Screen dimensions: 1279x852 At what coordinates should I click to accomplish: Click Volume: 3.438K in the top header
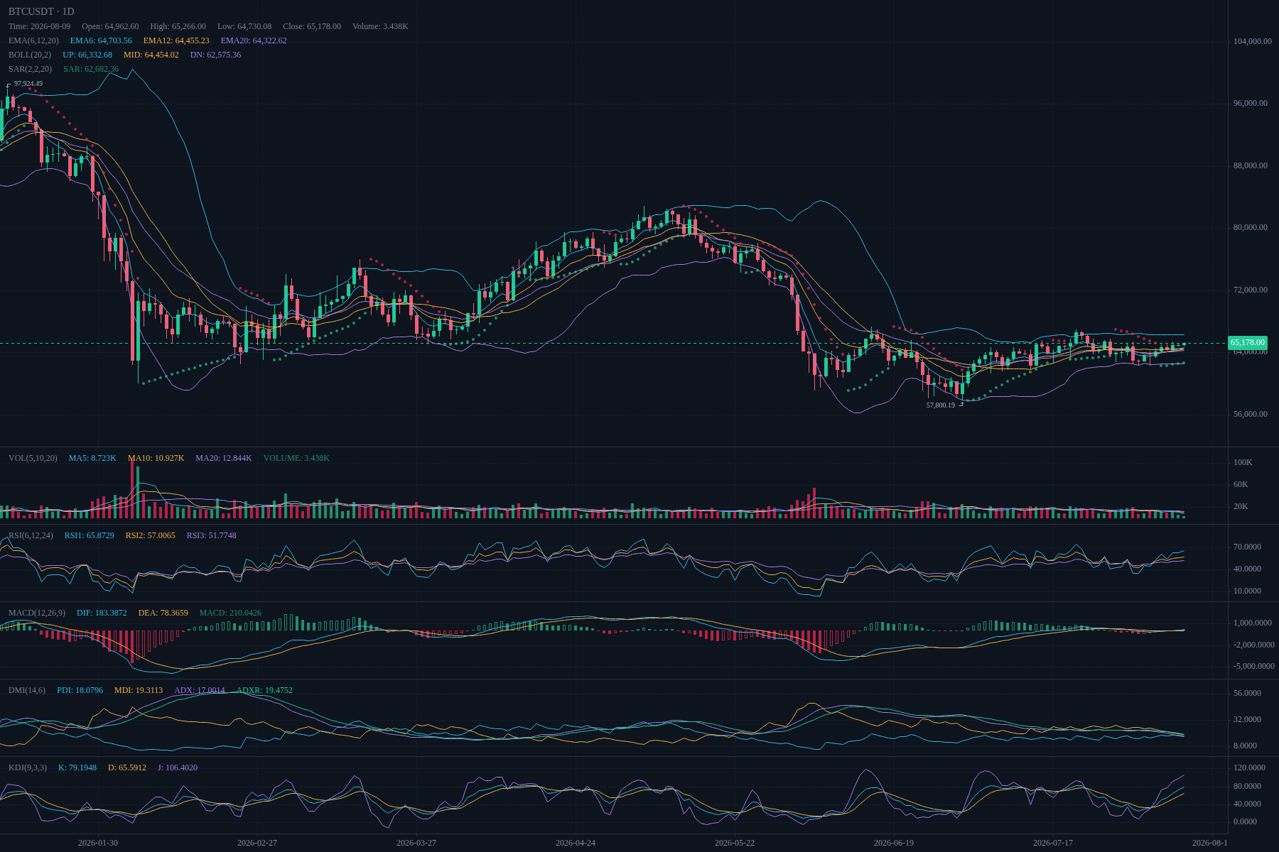click(380, 26)
